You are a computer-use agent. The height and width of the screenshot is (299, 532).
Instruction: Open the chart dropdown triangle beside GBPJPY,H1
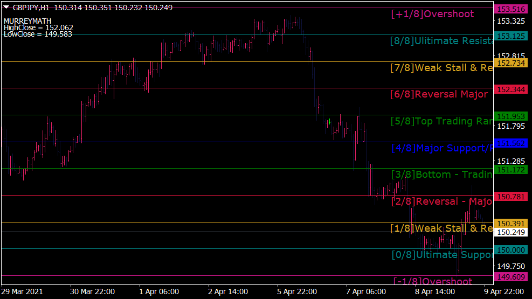pyautogui.click(x=6, y=8)
